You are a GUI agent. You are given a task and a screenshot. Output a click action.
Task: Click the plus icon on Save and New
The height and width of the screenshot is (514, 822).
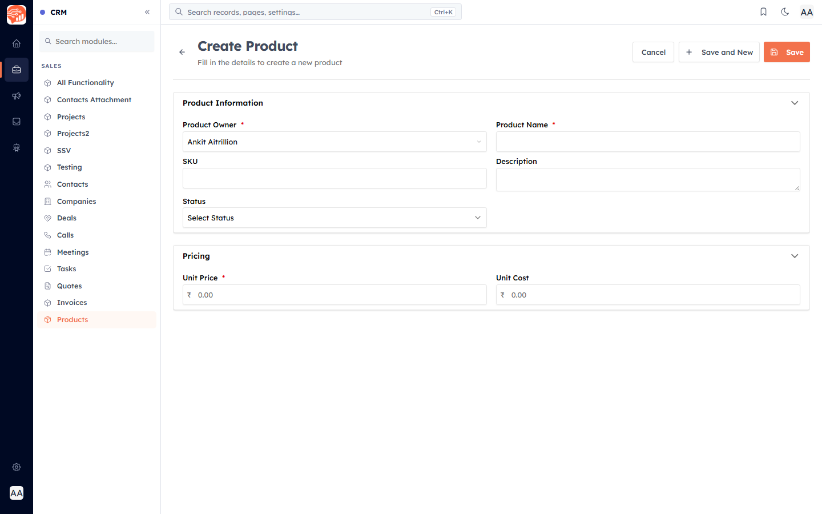point(689,52)
